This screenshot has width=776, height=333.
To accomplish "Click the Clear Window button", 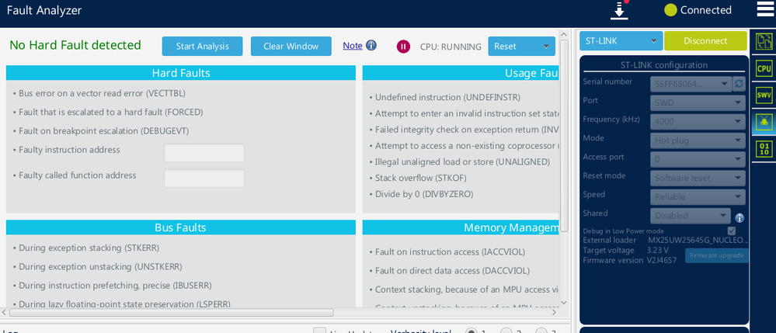I will tap(291, 46).
